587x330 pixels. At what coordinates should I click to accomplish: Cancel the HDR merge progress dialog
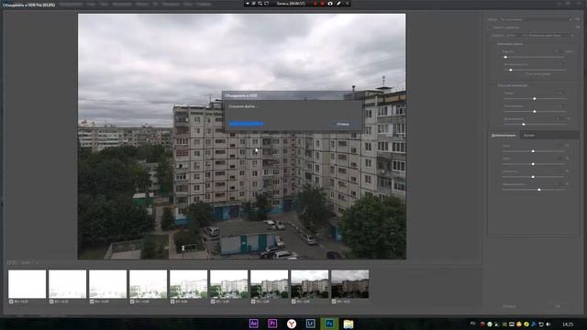coord(342,124)
